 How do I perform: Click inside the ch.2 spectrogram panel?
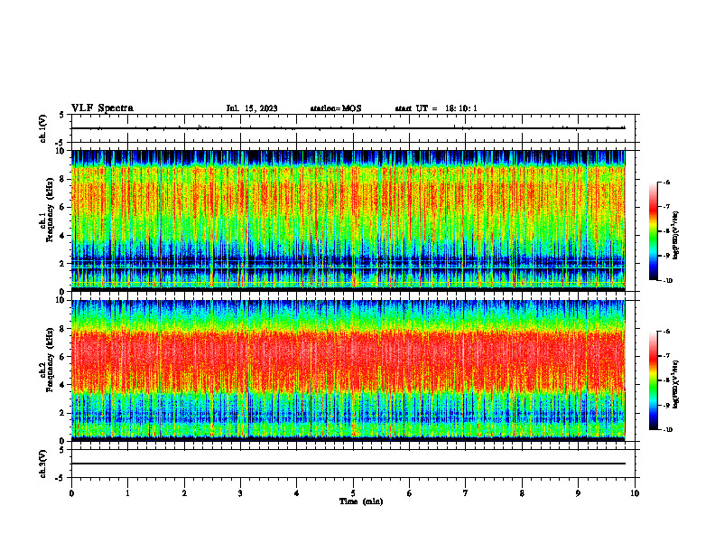point(348,370)
